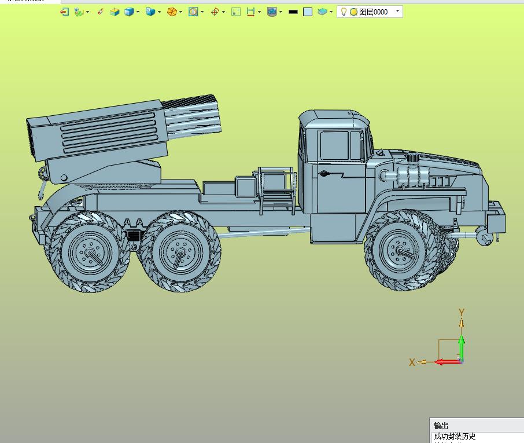Viewport: 524px width, 443px height.
Task: Select the front wheel of the truck
Action: click(402, 250)
